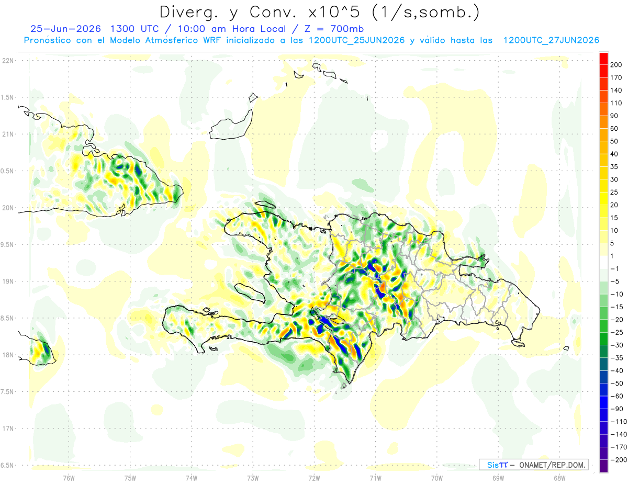Click the "68W" longitude label

[x=559, y=478]
